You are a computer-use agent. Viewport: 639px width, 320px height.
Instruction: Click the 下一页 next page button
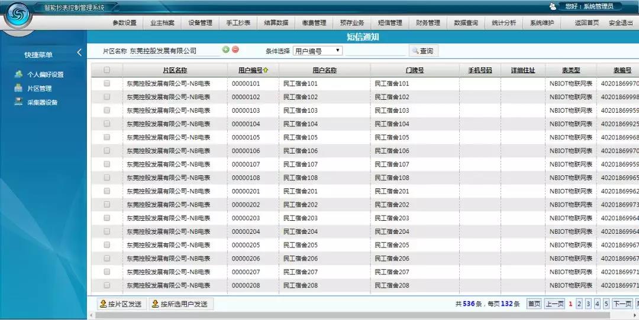coord(622,303)
